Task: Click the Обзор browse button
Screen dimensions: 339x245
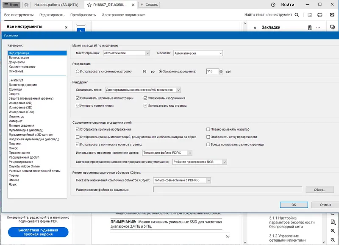Action: (x=320, y=190)
